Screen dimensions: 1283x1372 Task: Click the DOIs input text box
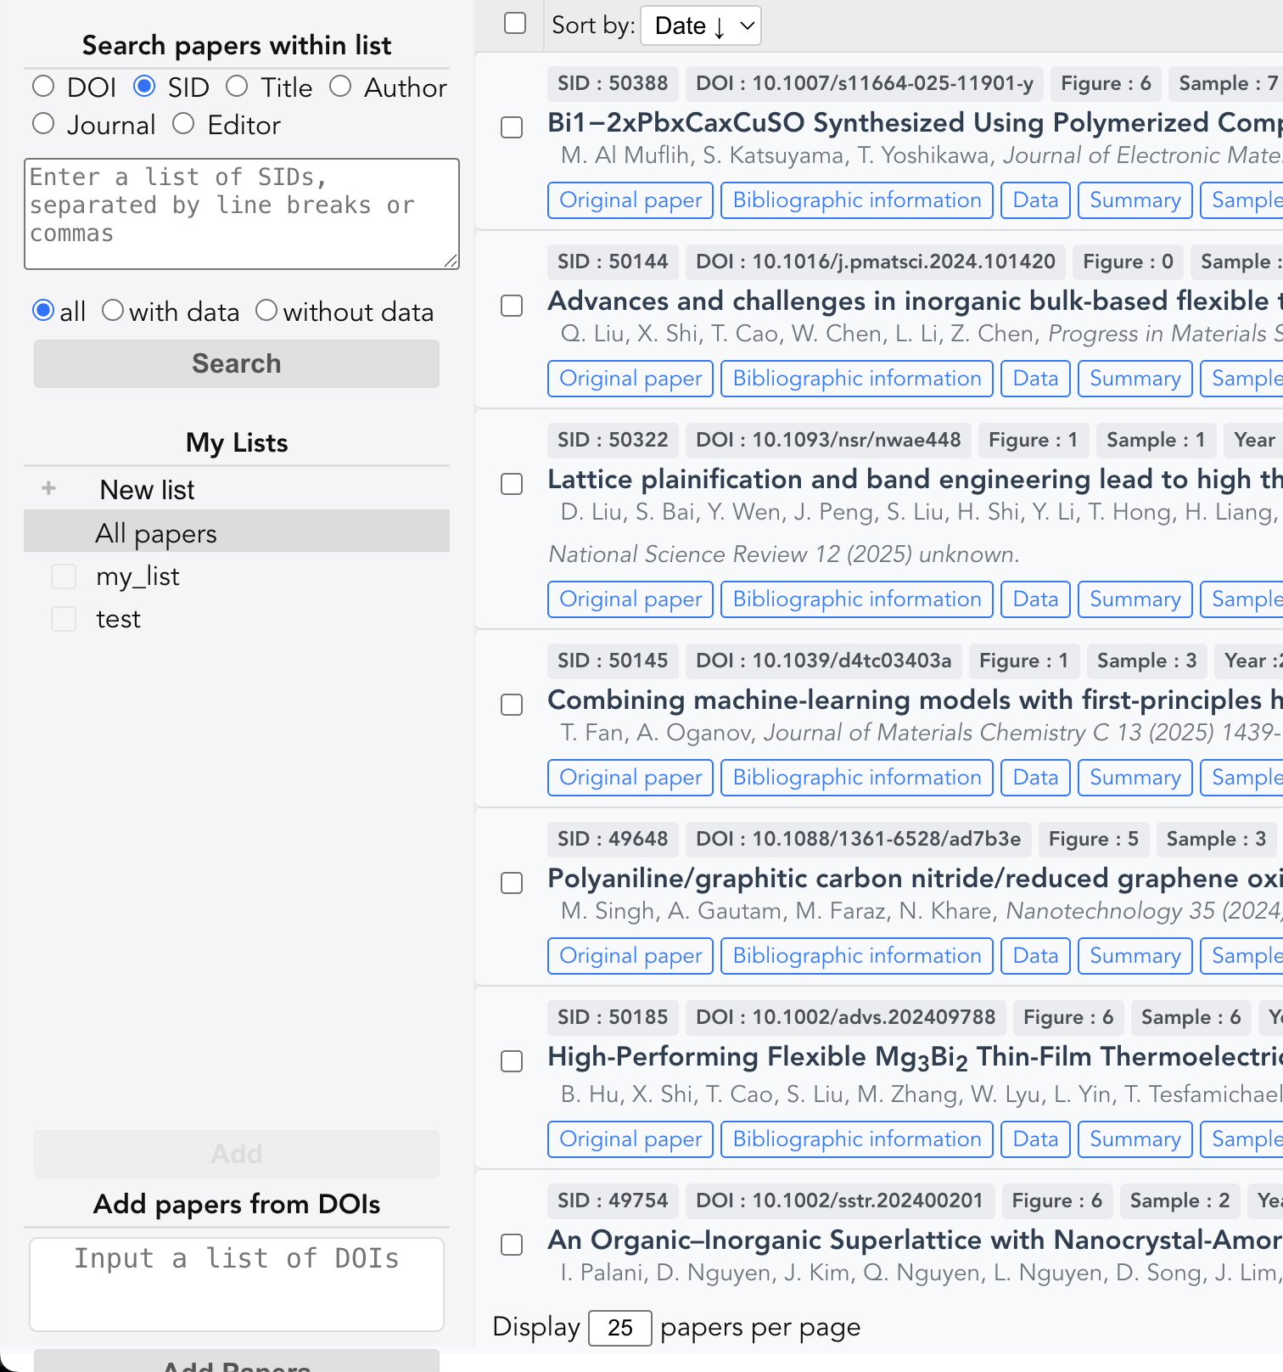tap(236, 1283)
